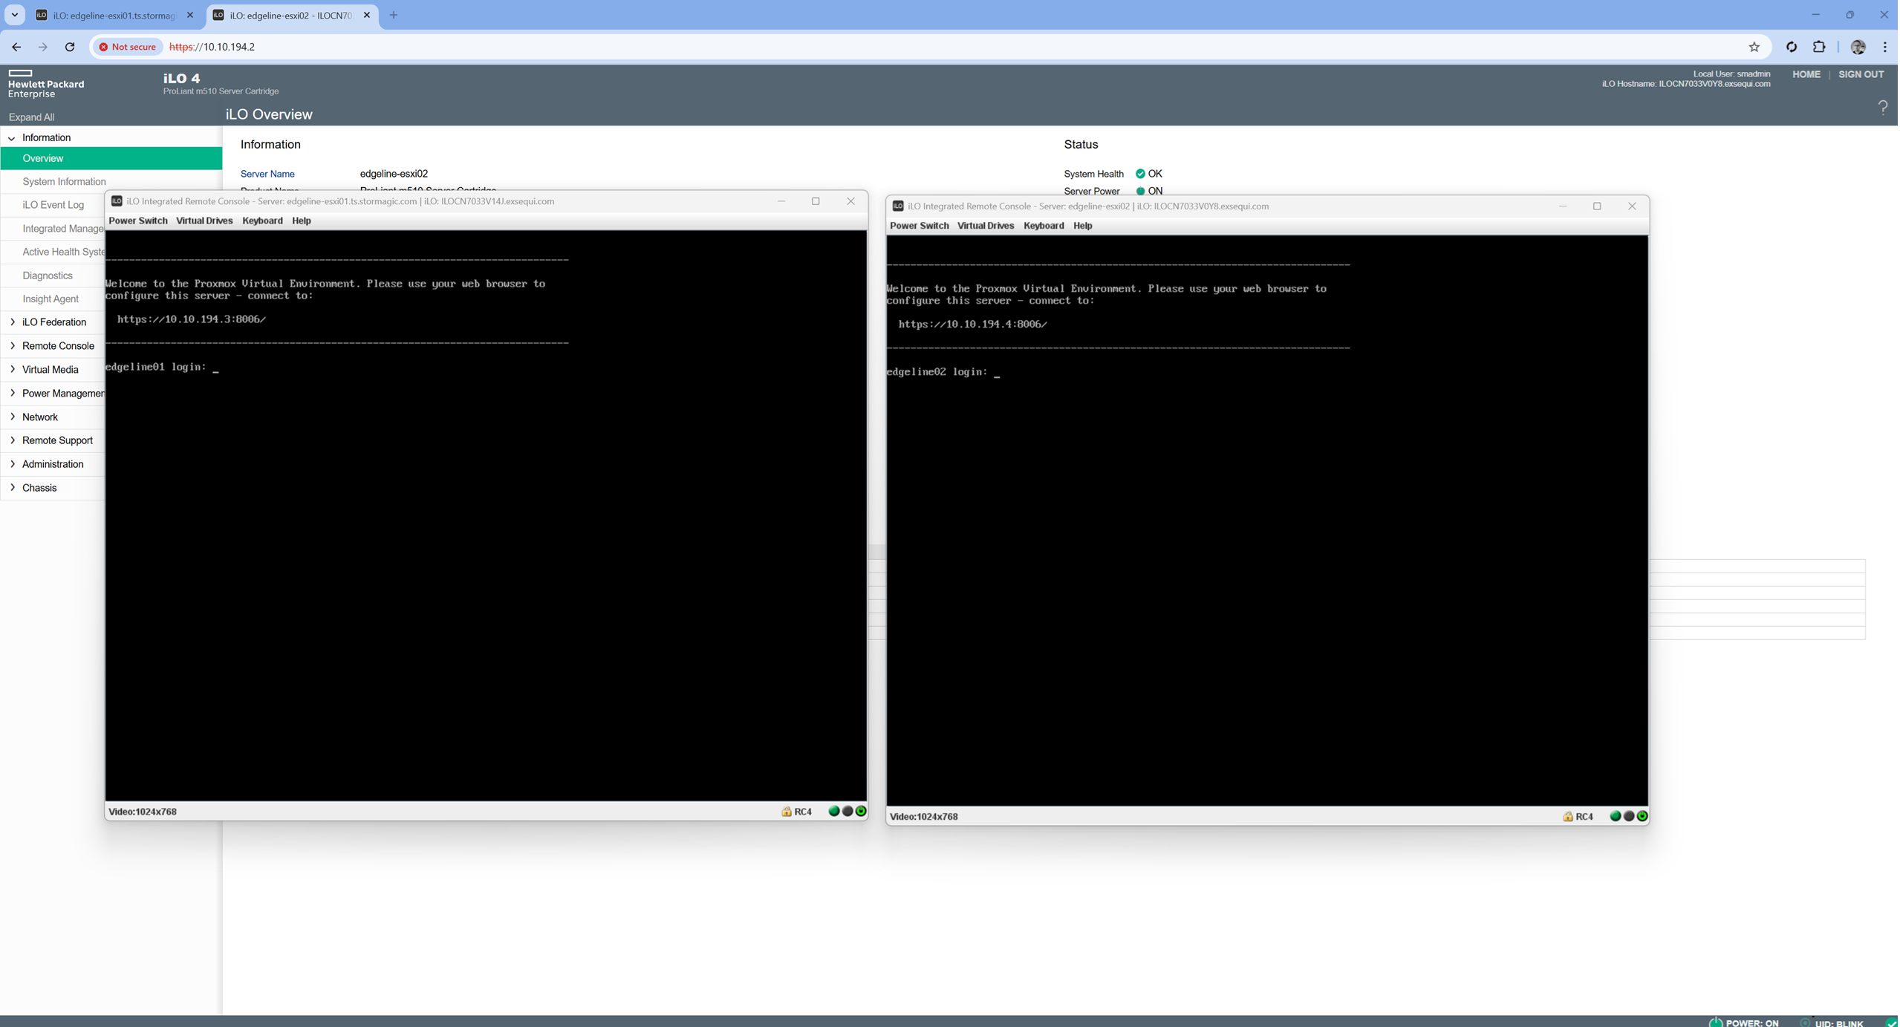
Task: Click the POWER: ON indicator in the footer
Action: [1745, 1023]
